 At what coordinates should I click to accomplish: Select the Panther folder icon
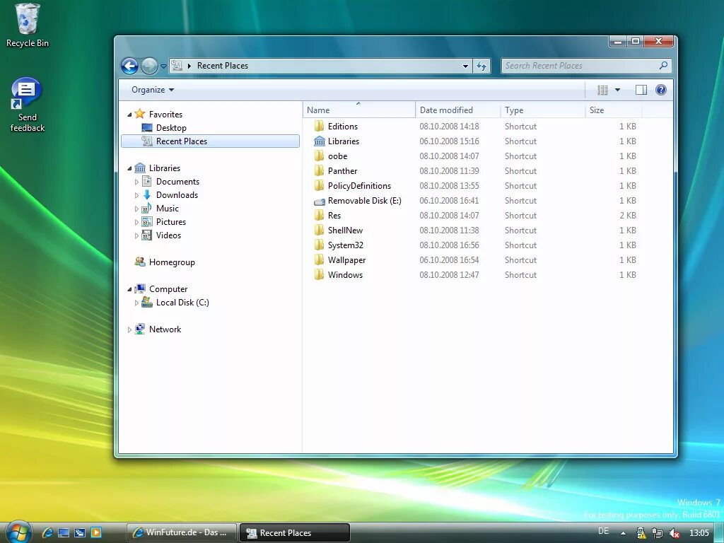(x=319, y=171)
